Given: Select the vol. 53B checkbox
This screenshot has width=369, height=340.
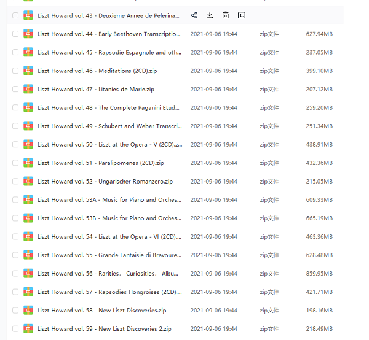Looking at the screenshot, I should click(15, 218).
